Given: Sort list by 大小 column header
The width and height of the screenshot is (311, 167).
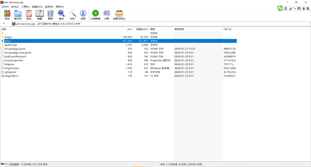Looking at the screenshot, I should click(129, 29).
